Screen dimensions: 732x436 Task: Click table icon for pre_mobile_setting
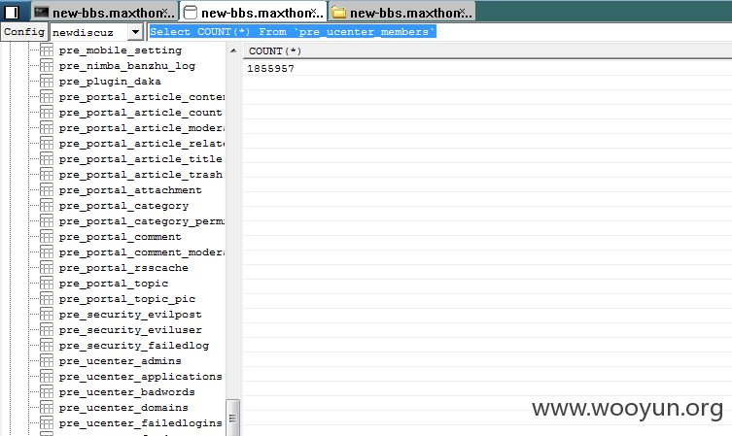pos(47,50)
